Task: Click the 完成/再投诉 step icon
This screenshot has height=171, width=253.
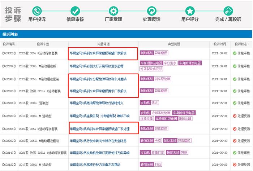Action: pos(228,11)
